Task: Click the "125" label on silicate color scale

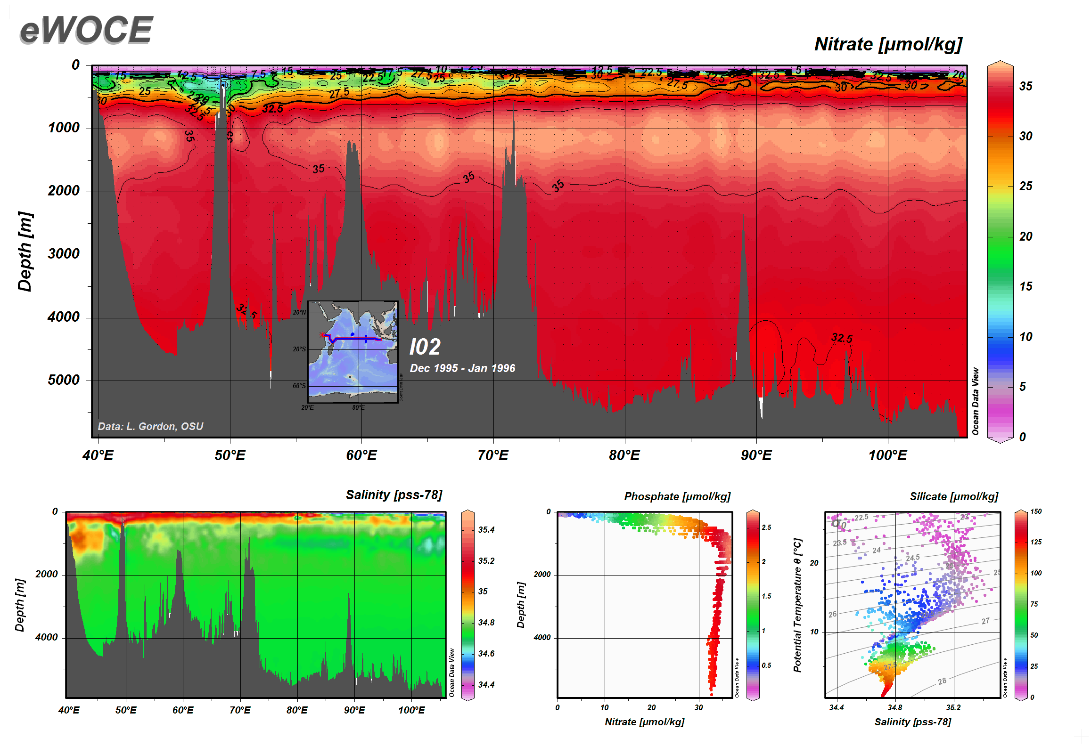Action: click(1036, 542)
